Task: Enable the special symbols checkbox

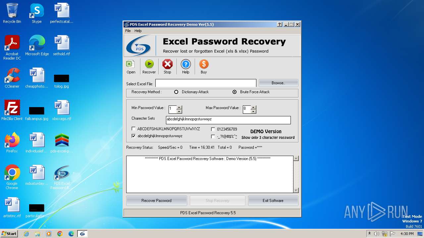Action: (x=213, y=137)
